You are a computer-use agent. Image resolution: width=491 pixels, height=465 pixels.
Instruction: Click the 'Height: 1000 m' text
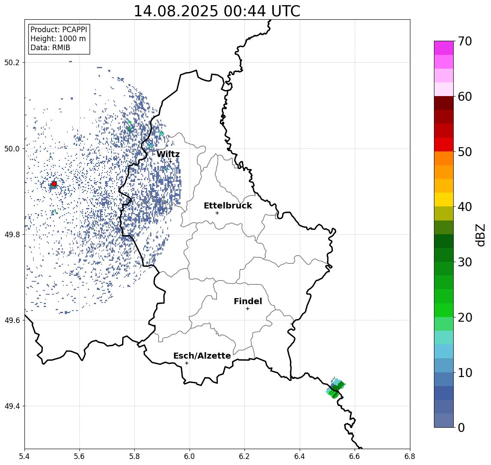click(x=58, y=39)
